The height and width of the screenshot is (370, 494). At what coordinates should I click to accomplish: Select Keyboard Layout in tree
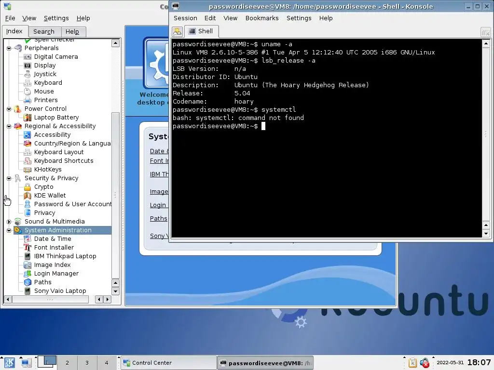[x=59, y=152]
